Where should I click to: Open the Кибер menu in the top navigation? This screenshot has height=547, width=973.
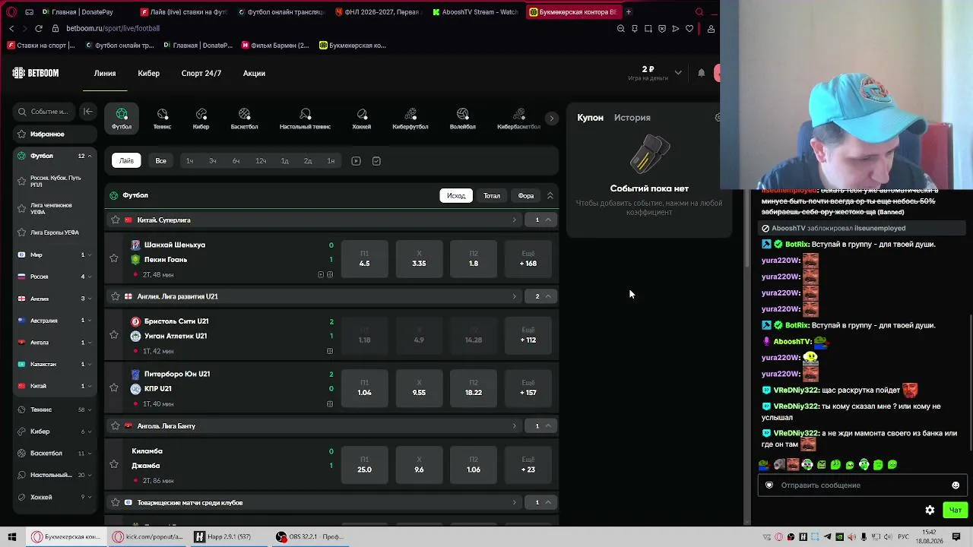148,74
